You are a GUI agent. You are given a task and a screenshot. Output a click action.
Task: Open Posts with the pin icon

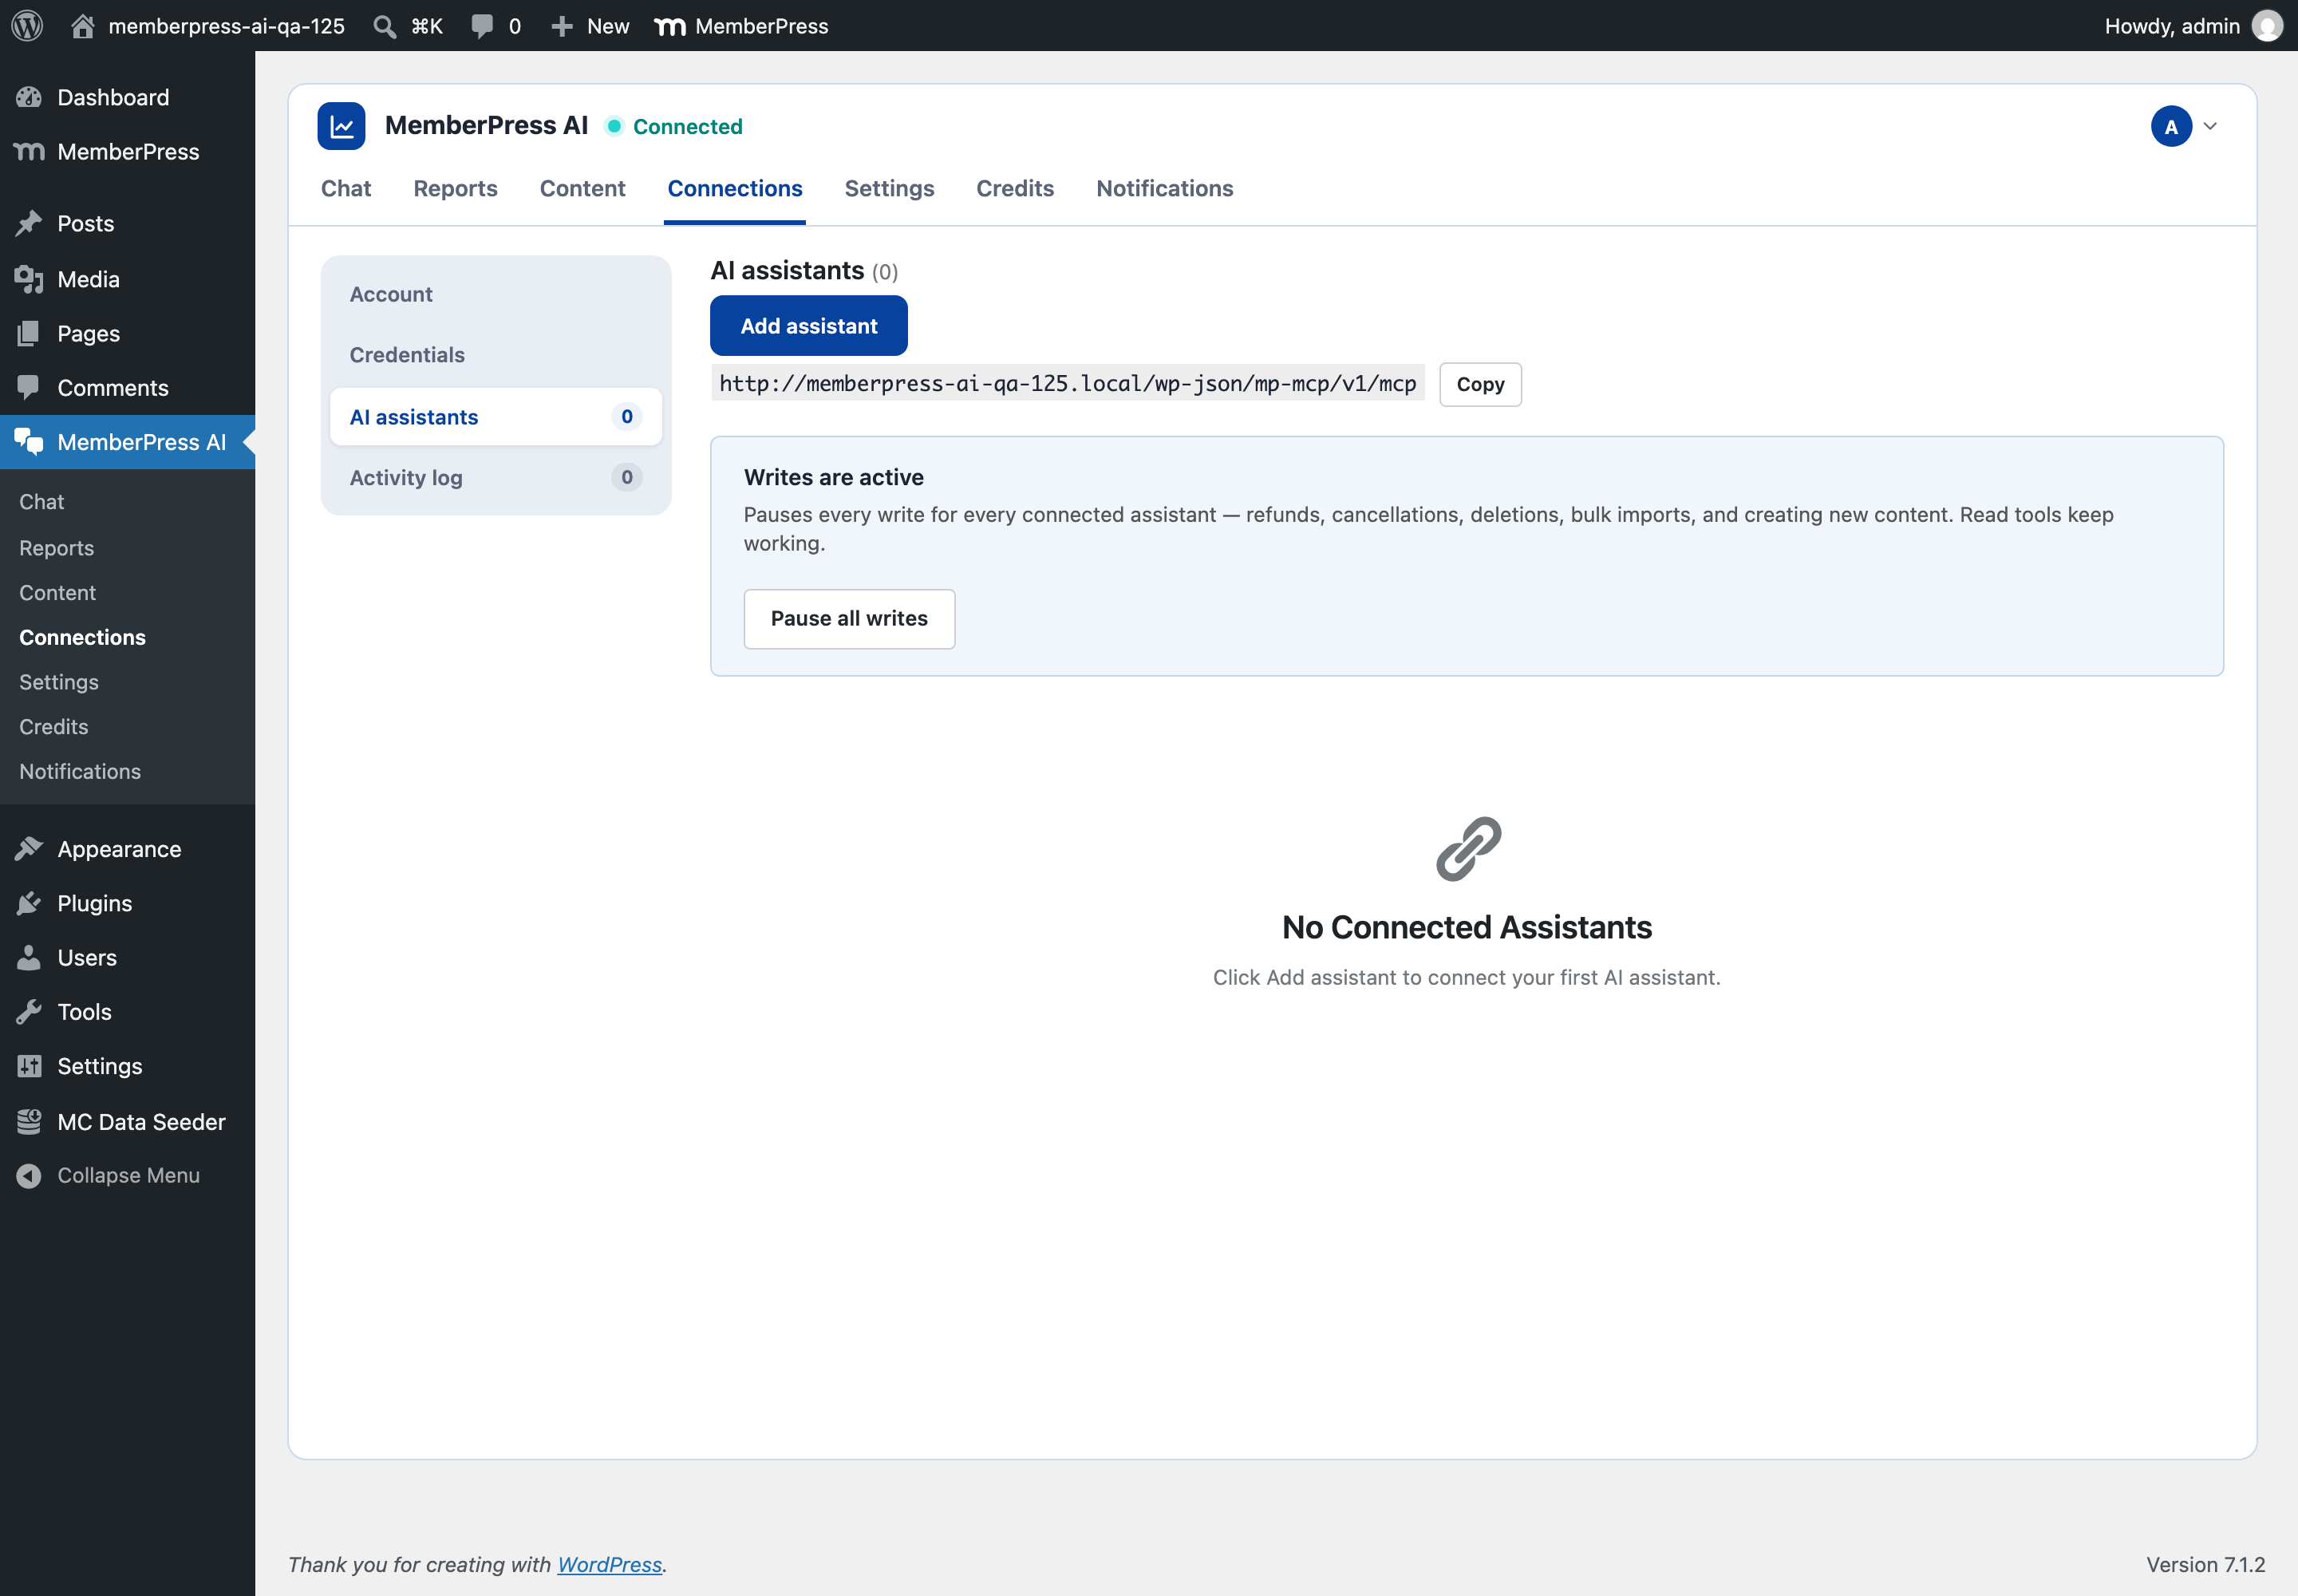tap(127, 223)
